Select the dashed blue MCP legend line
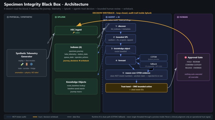This screenshot has height=120, width=215. pyautogui.click(x=9, y=117)
